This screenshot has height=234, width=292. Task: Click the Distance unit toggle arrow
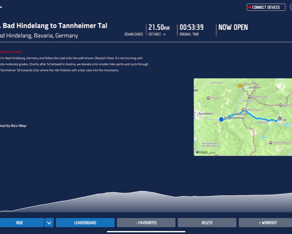coord(164,34)
